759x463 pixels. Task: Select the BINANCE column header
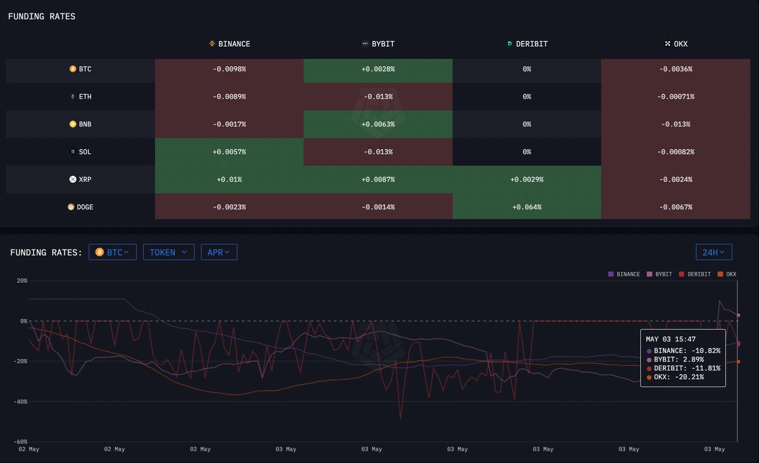click(x=230, y=44)
